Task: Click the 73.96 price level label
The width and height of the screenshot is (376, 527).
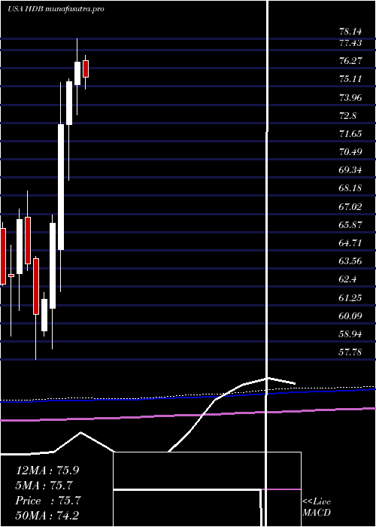Action: 350,98
